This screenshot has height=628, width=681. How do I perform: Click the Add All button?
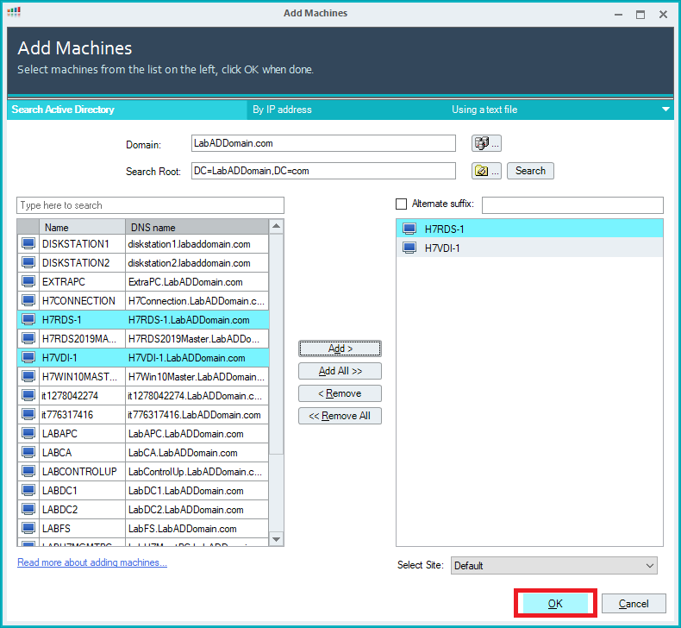coord(340,371)
